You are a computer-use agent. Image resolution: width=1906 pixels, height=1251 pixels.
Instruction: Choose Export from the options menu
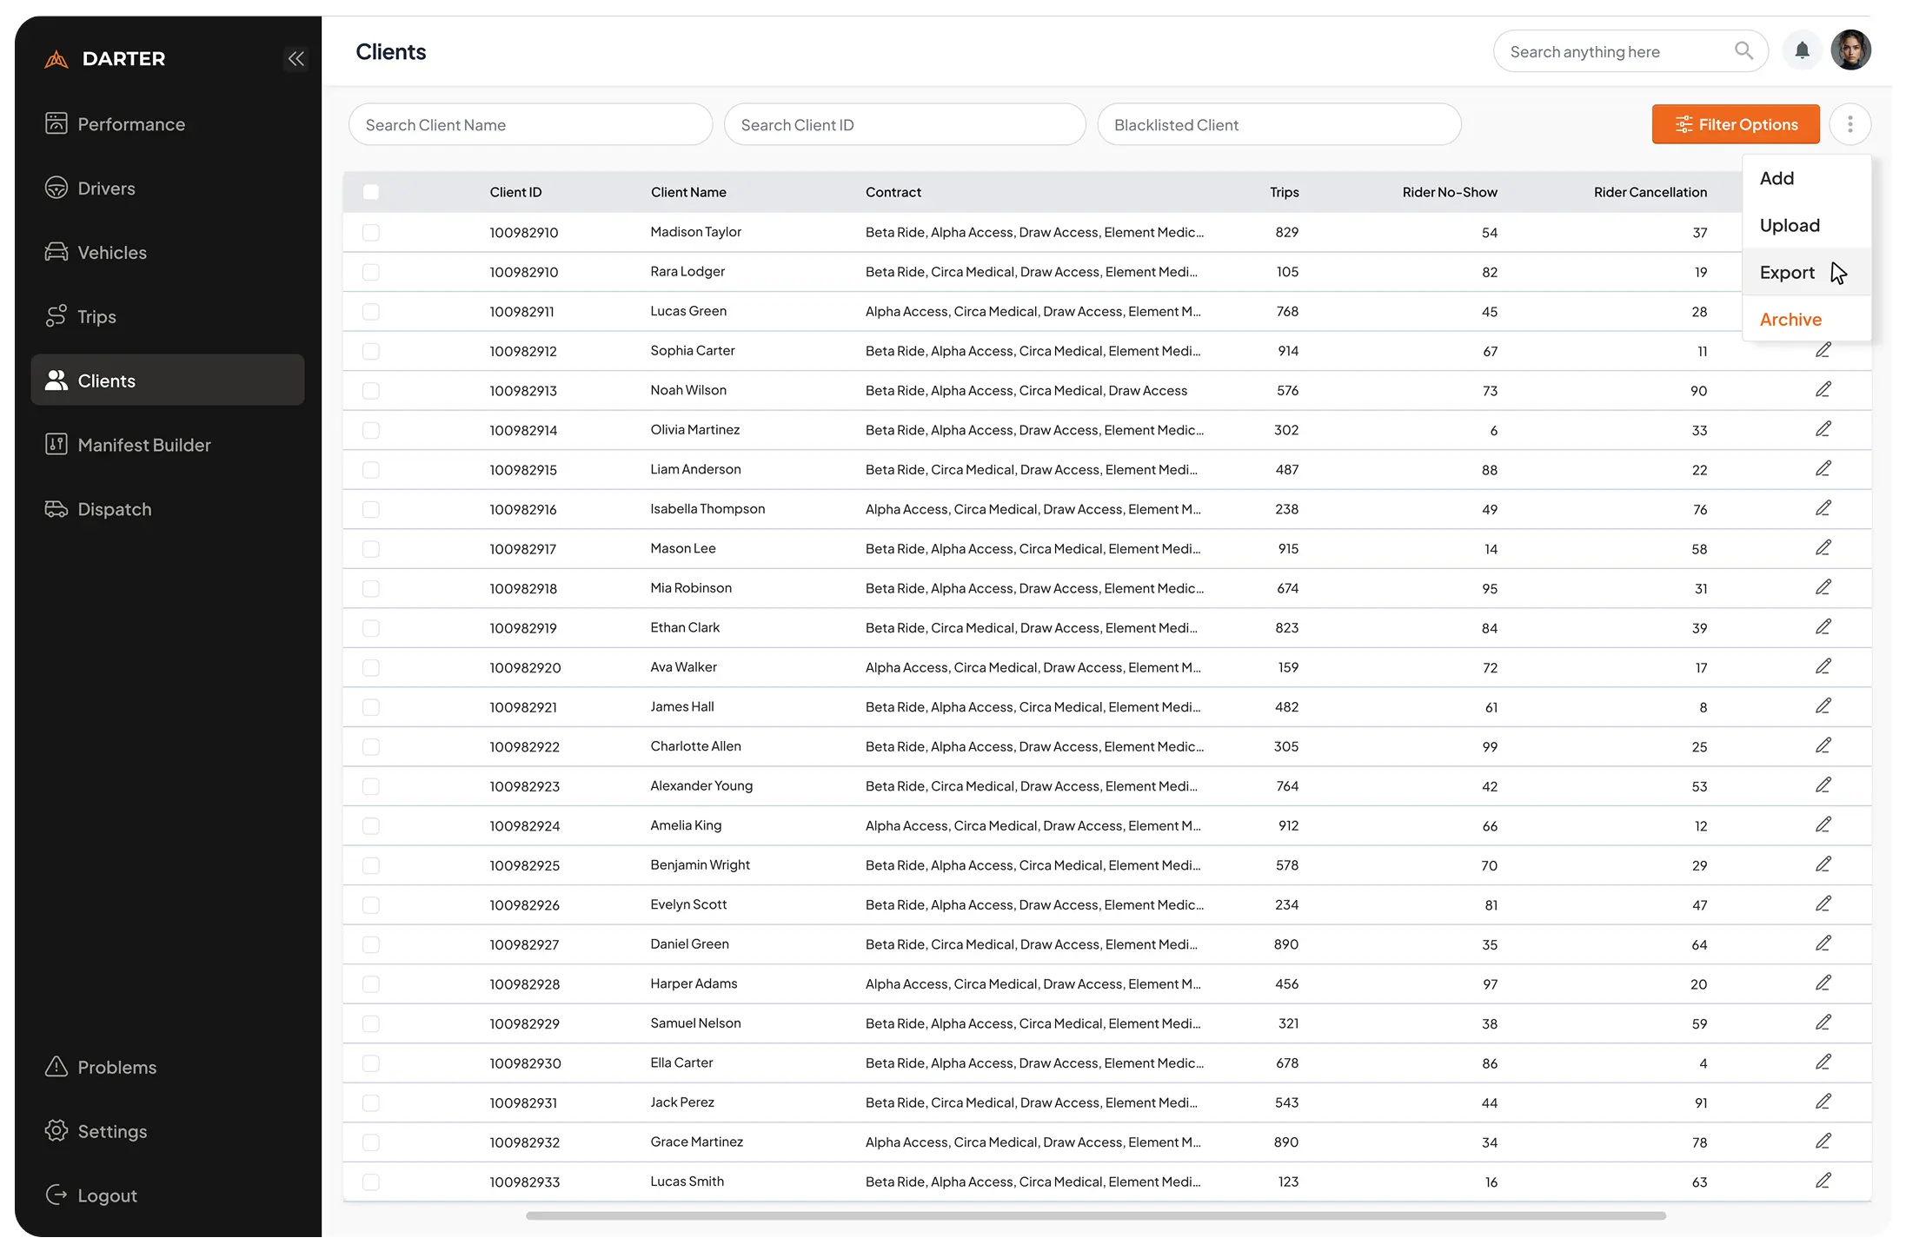(1787, 273)
